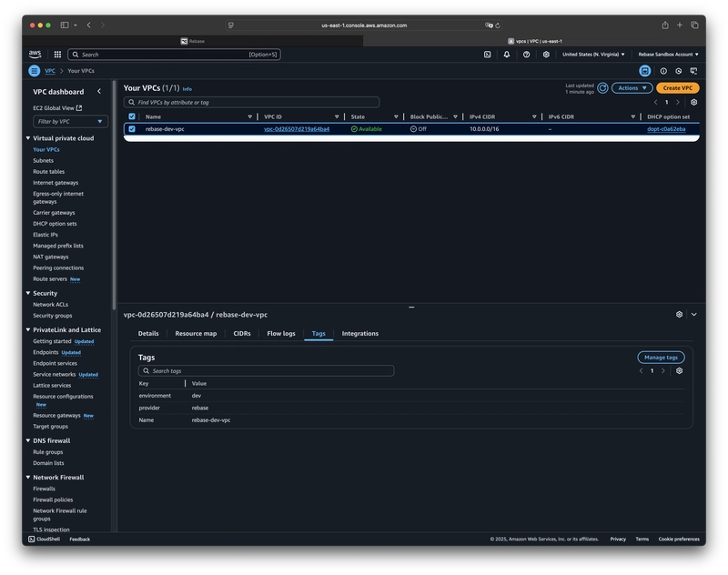Open Safari share button
Viewport: 728px width, 575px height.
pos(665,25)
